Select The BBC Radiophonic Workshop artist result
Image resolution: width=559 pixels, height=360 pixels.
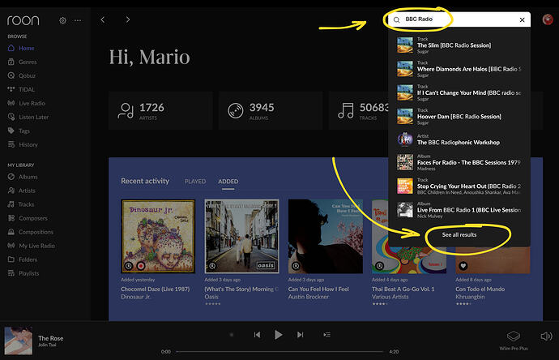459,139
